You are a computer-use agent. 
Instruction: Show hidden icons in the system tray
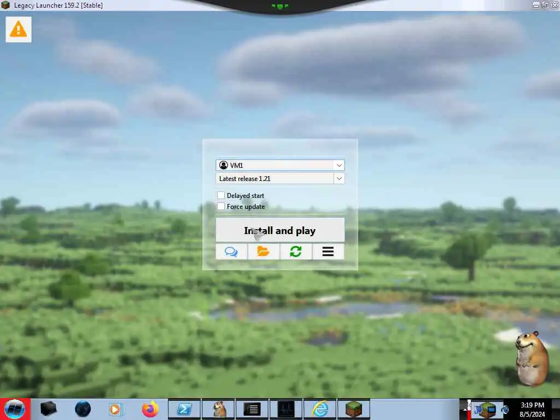(x=464, y=409)
